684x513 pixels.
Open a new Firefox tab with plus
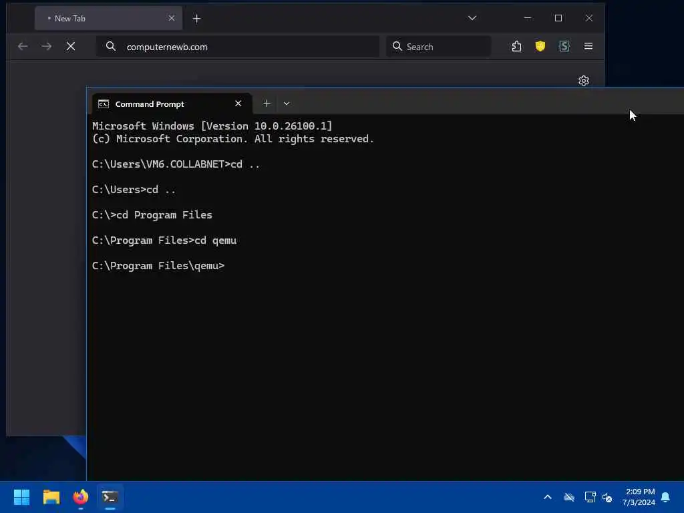coord(197,19)
